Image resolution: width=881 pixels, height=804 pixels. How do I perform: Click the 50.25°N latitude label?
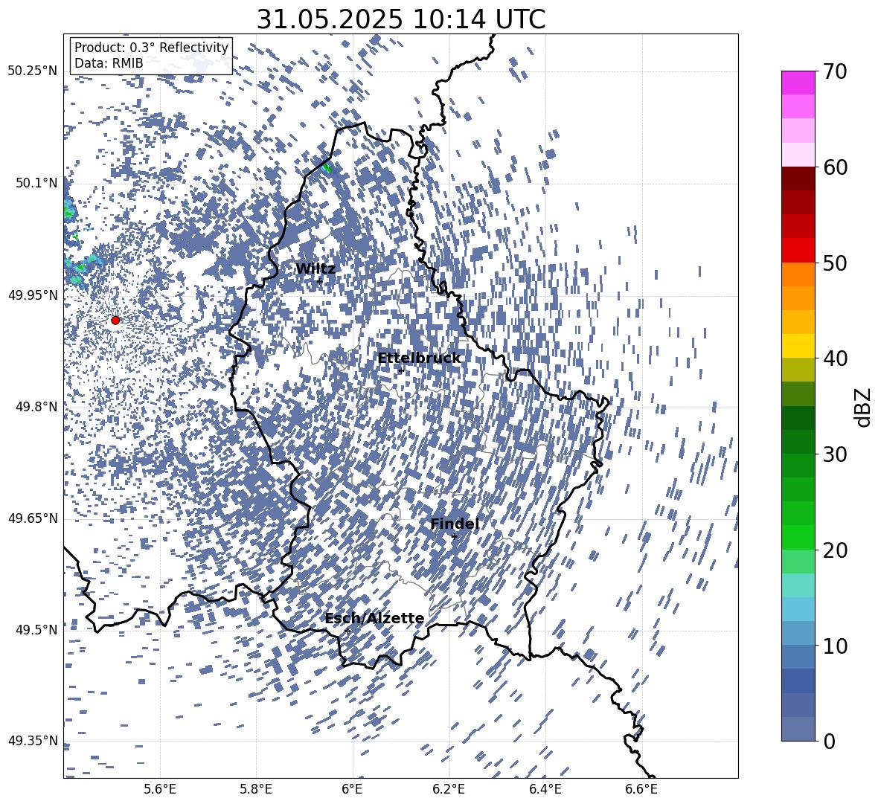(x=33, y=71)
